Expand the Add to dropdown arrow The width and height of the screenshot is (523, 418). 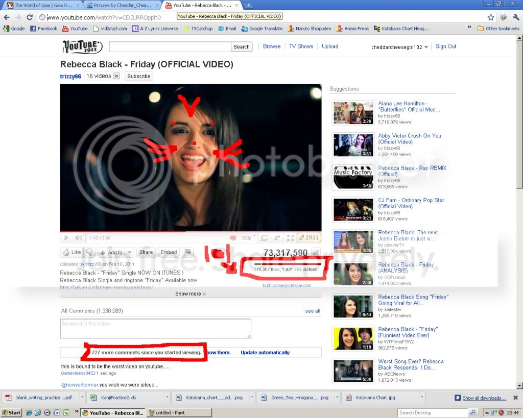point(130,252)
